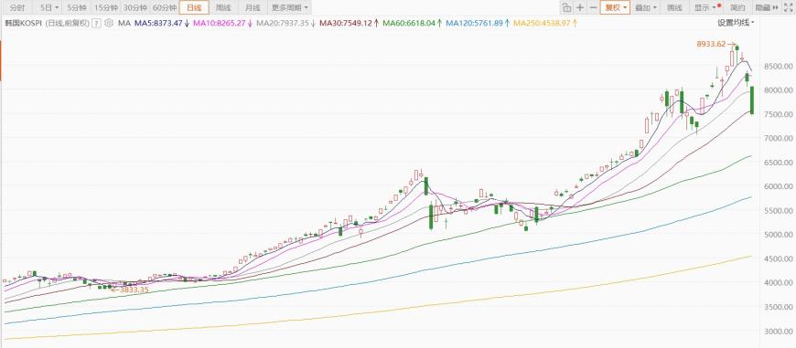This screenshot has width=796, height=348.
Task: Click the last large green candlestick
Action: [752, 100]
